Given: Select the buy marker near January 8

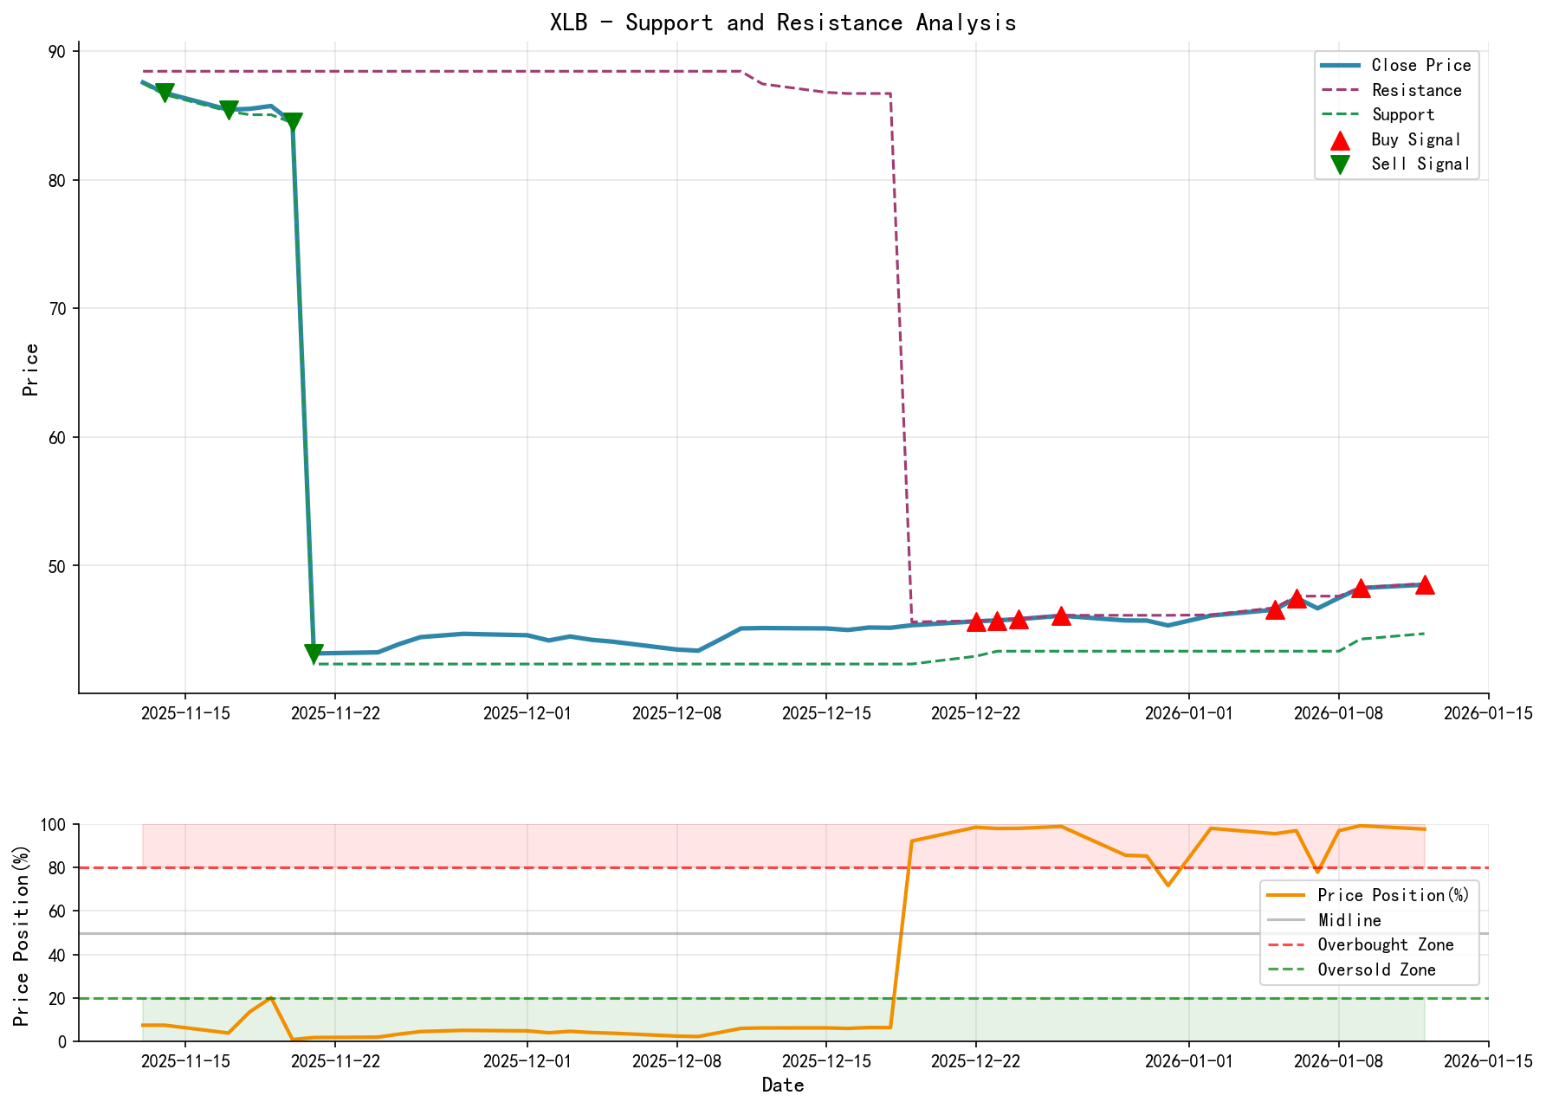Looking at the screenshot, I should pos(1360,590).
